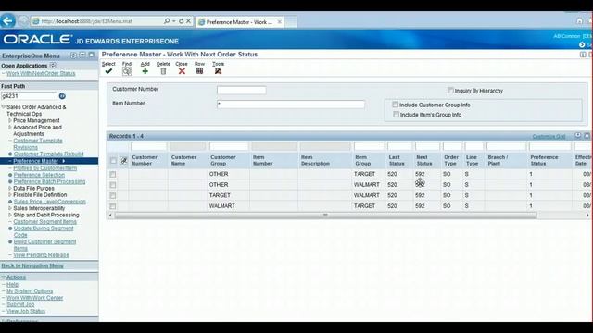Click the EnterpriseOne Menu minimize icon
The height and width of the screenshot is (333, 593).
click(x=82, y=55)
